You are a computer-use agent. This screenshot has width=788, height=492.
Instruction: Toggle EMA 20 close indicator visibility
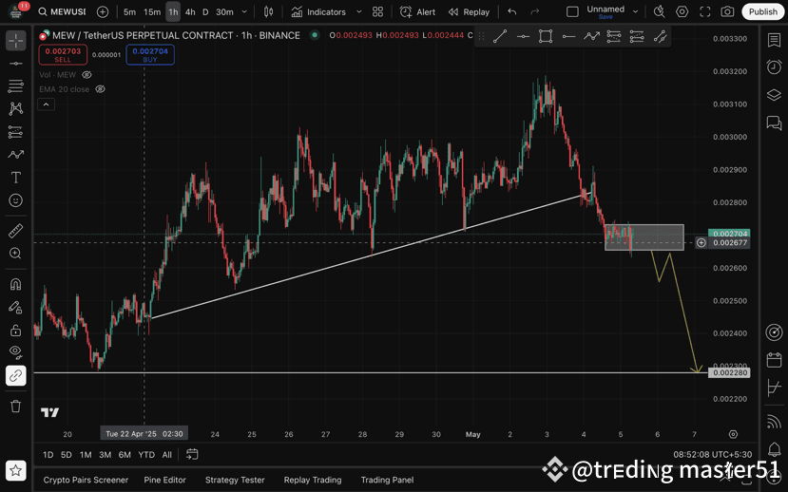(100, 89)
